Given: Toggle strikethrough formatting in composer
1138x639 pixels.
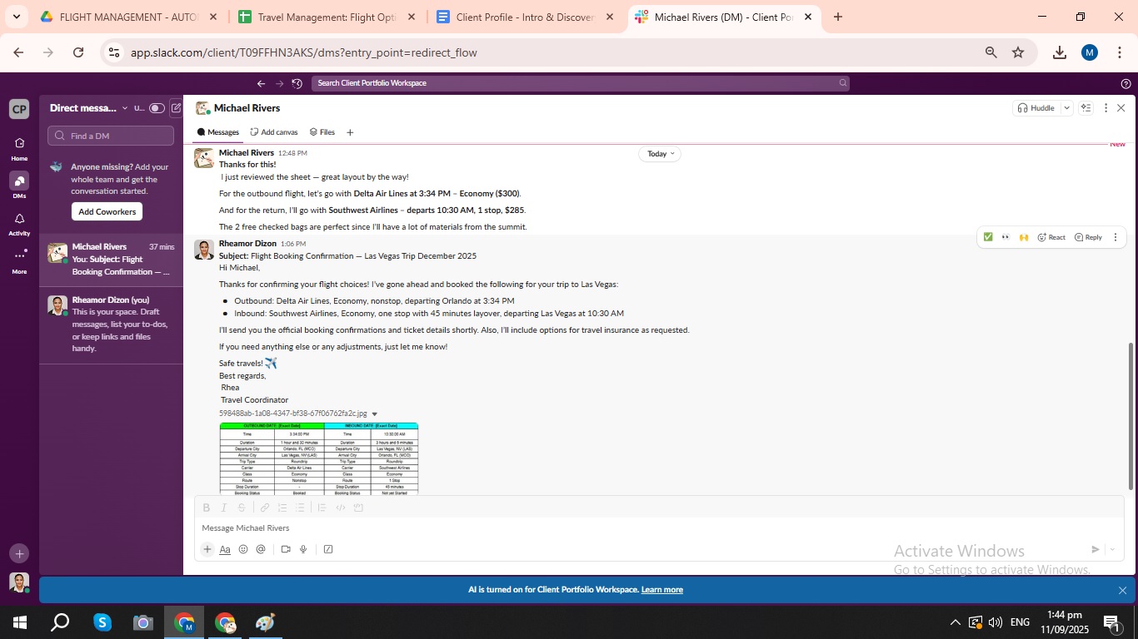Looking at the screenshot, I should tap(242, 508).
